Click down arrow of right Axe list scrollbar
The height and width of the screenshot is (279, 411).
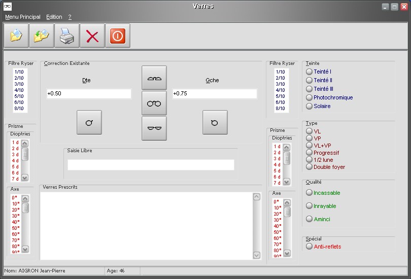(x=287, y=253)
